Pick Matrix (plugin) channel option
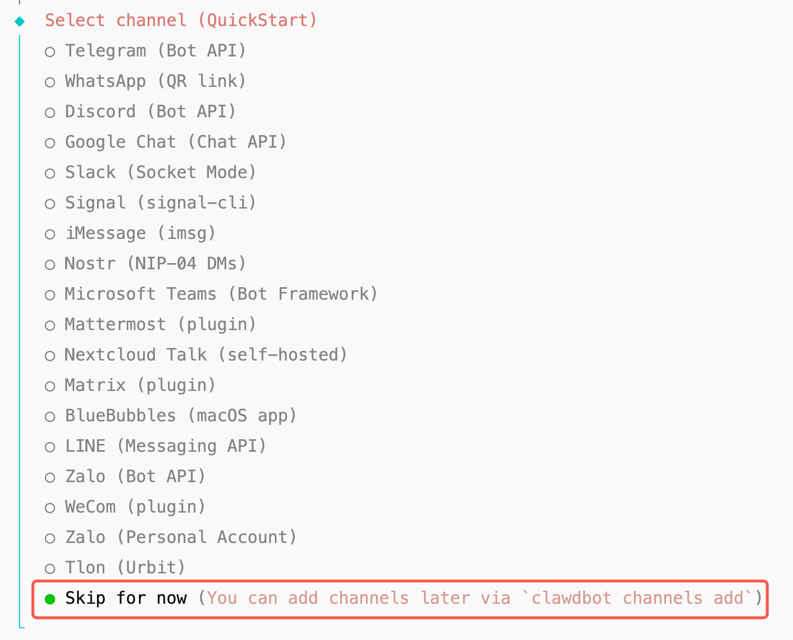This screenshot has height=640, width=793. pyautogui.click(x=50, y=386)
